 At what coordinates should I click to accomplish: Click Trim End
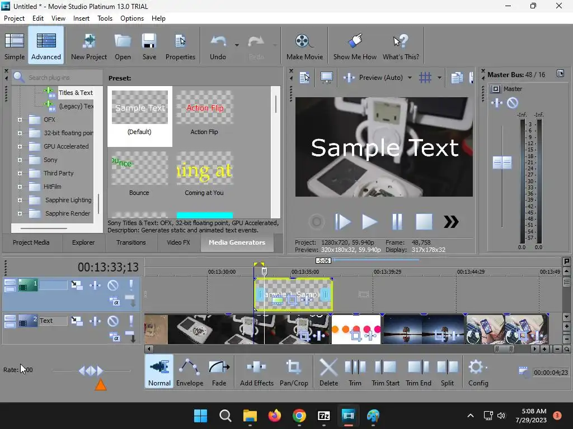(419, 371)
